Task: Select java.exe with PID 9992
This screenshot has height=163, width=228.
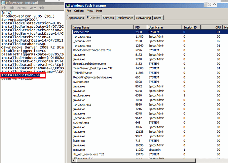Action: (x=150, y=136)
